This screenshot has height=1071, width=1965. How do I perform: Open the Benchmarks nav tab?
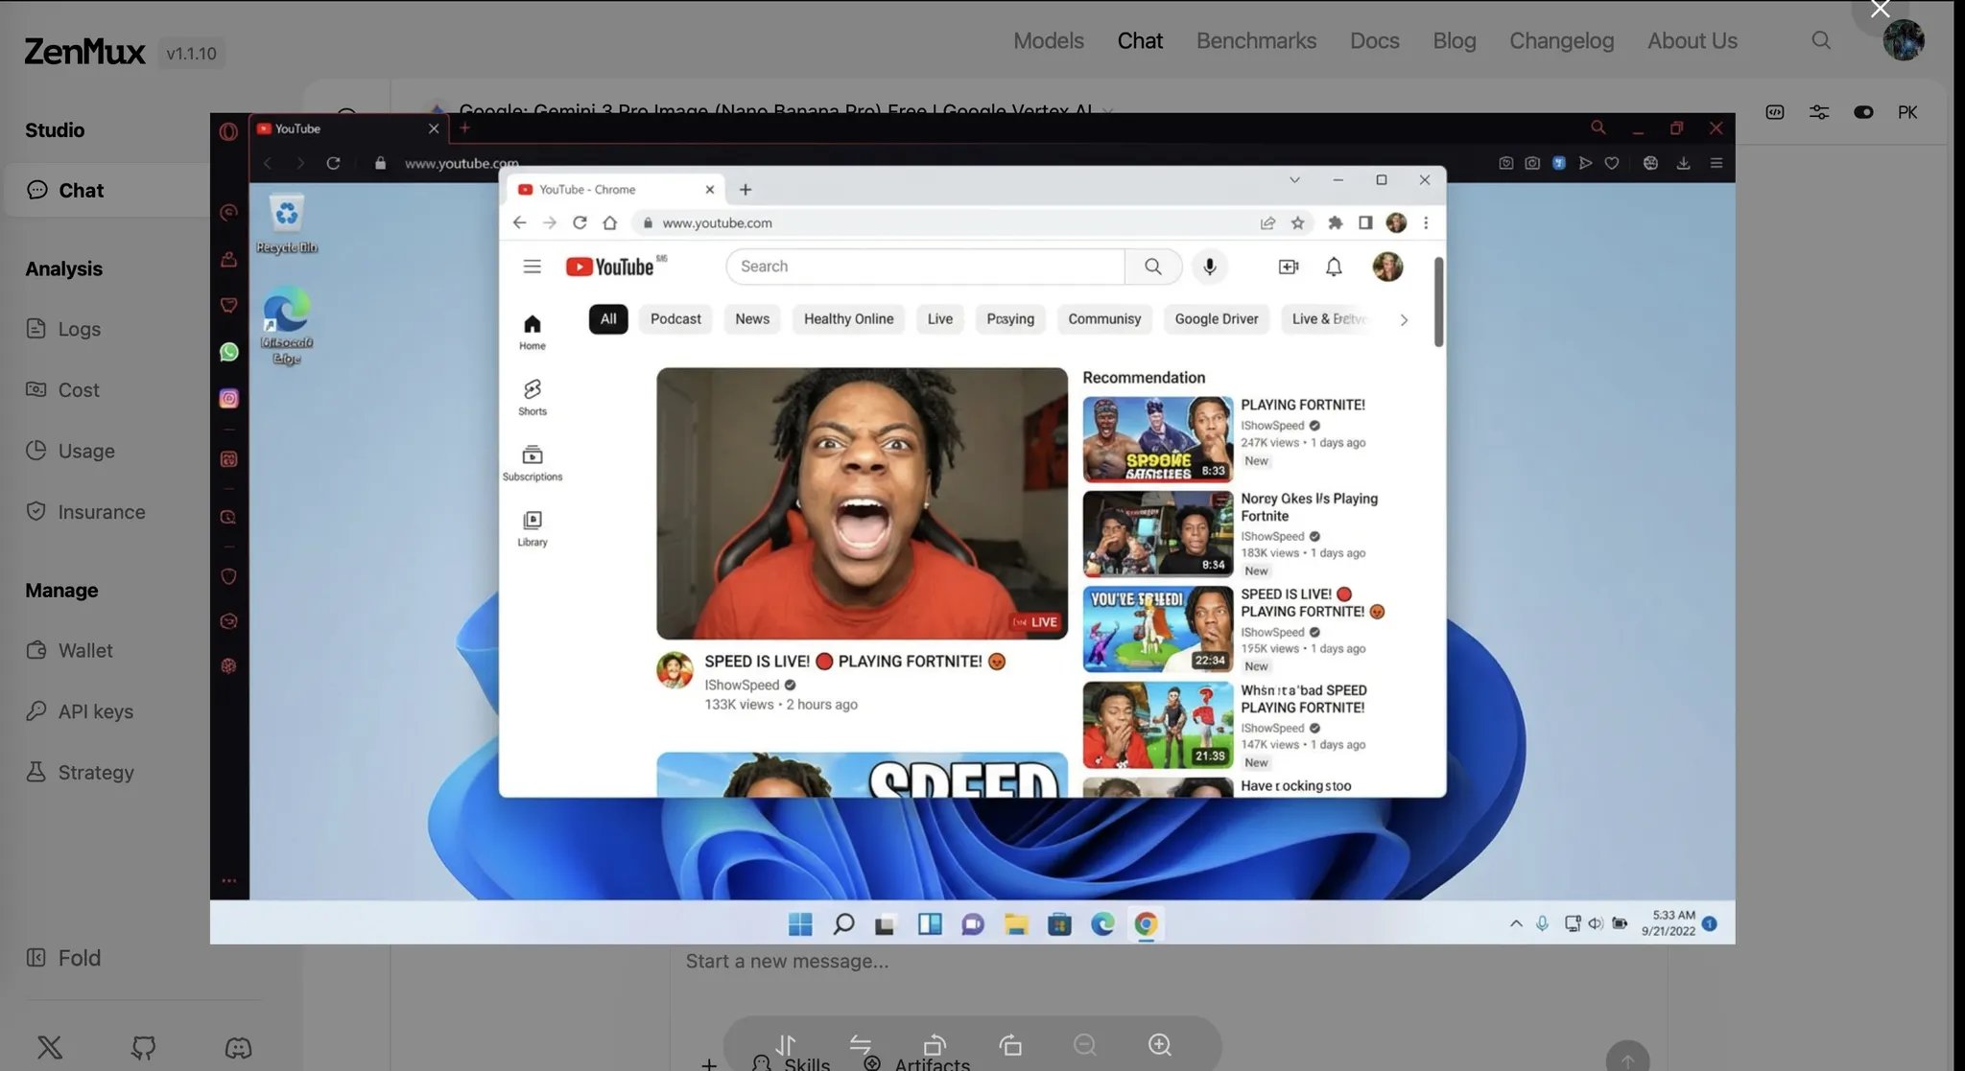[x=1256, y=40]
